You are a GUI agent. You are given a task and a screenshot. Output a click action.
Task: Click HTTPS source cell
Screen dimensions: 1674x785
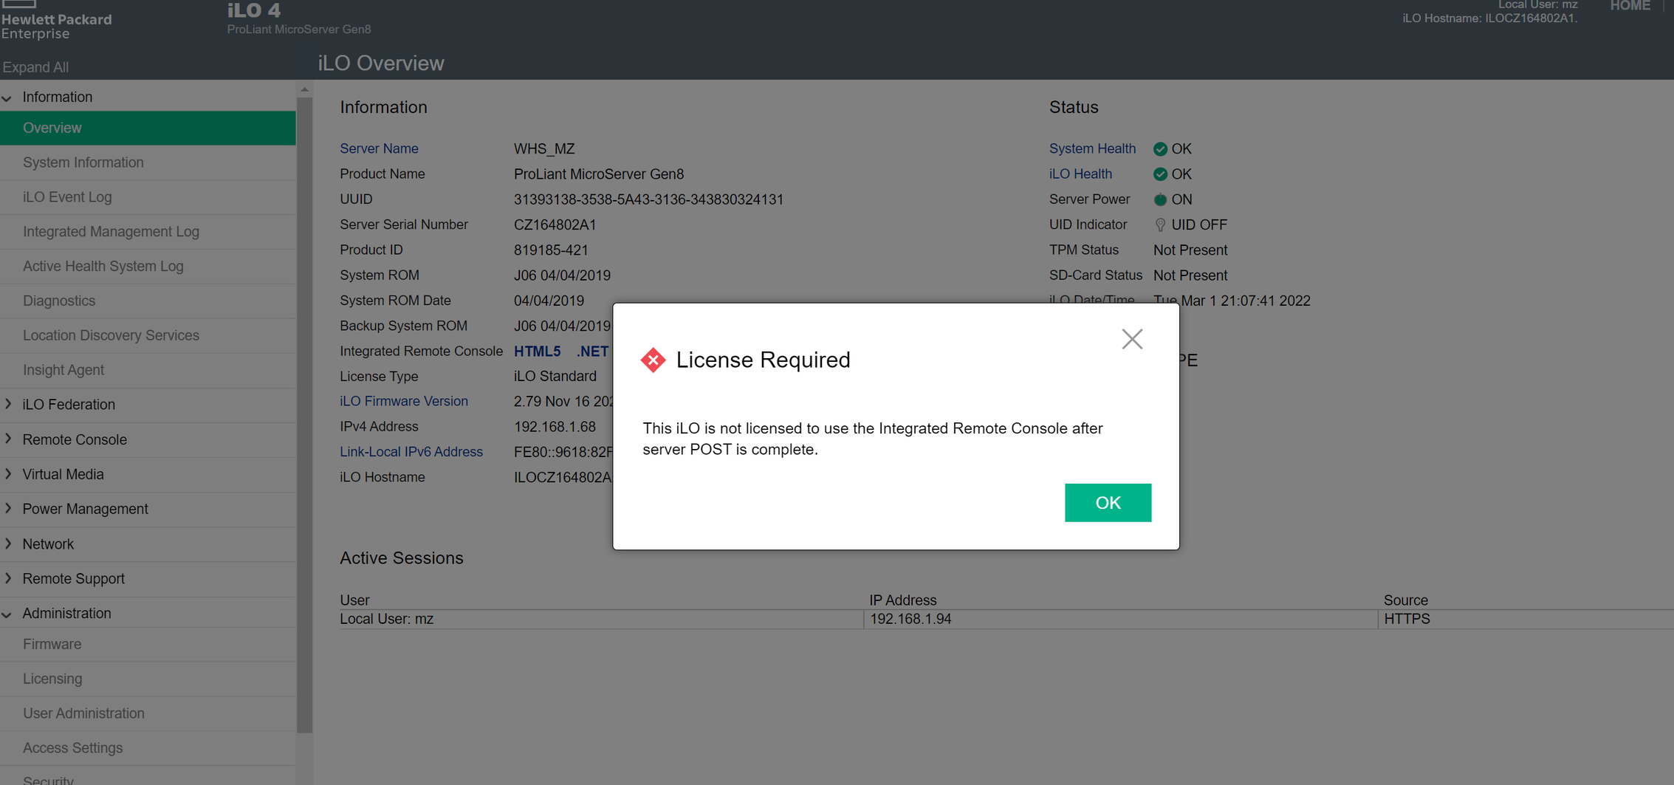(1407, 619)
